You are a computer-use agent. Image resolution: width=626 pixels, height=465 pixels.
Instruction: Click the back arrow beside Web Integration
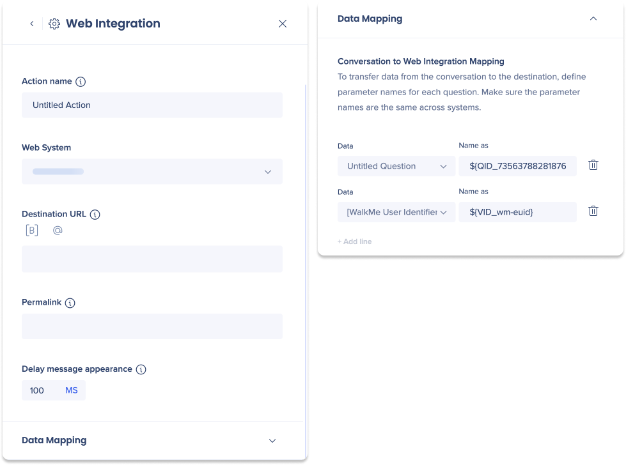click(32, 24)
